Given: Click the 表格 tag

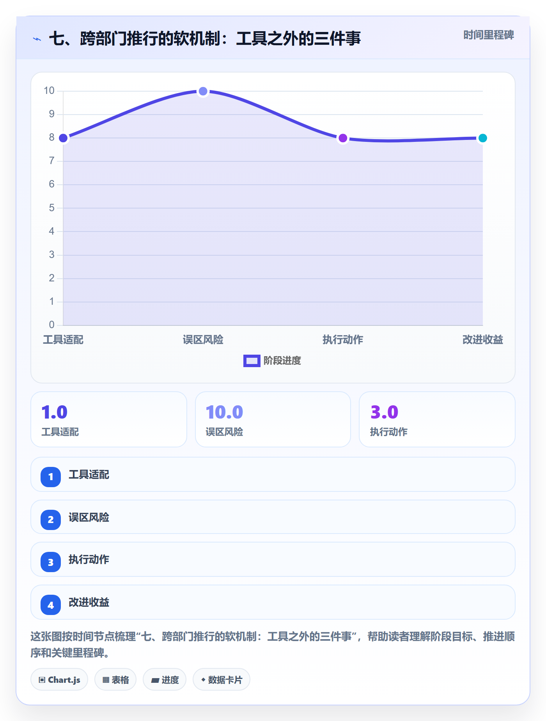Looking at the screenshot, I should [x=115, y=680].
